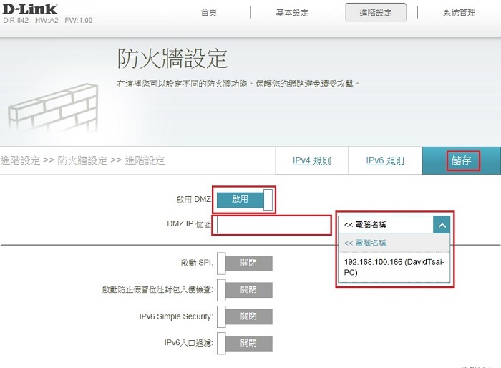The image size is (501, 368).
Task: Click the D-Link logo
Action: click(29, 9)
